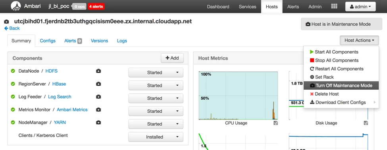Image resolution: width=387 pixels, height=150 pixels.
Task: Click the RegionServer maintenance mode icon
Action: [x=98, y=84]
